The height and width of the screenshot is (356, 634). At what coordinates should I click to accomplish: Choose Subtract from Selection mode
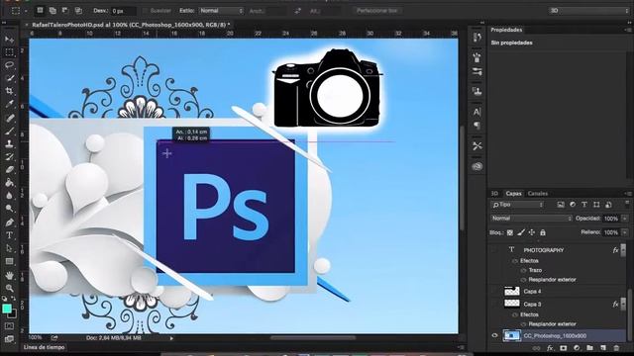[x=65, y=11]
